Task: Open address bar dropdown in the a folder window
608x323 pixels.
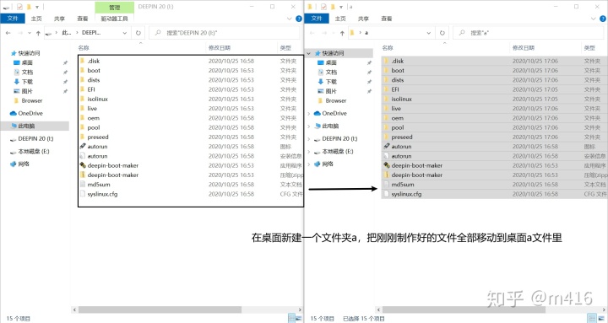Action: coord(429,33)
